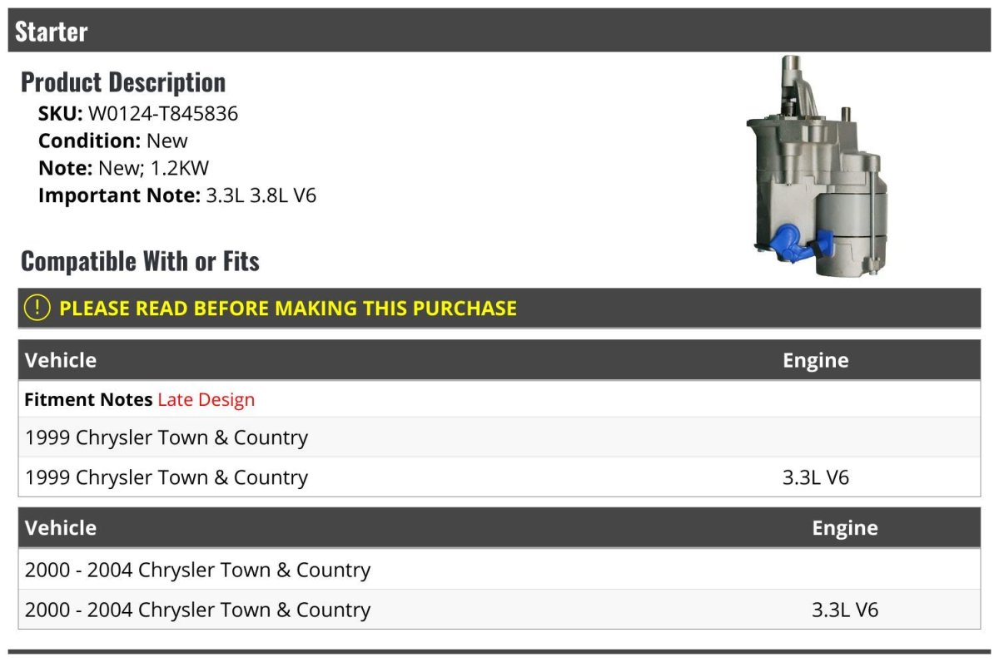Click the Condition: New line
Image resolution: width=999 pixels, height=662 pixels.
112,141
